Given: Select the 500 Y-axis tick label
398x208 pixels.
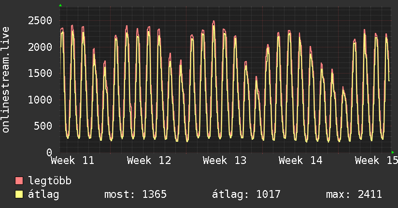Looking at the screenshot, I should point(43,127).
